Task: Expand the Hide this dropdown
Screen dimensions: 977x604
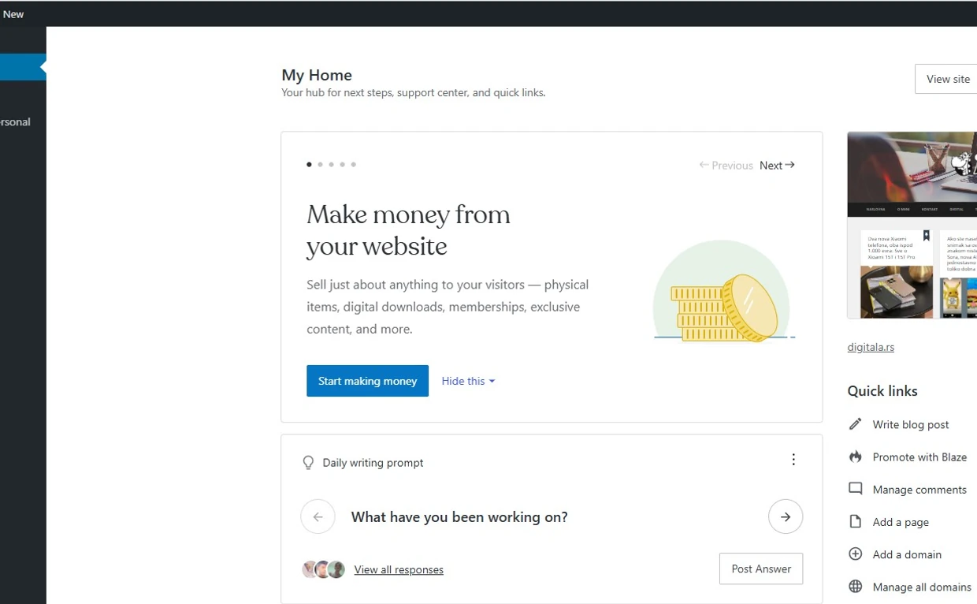Action: coord(468,381)
